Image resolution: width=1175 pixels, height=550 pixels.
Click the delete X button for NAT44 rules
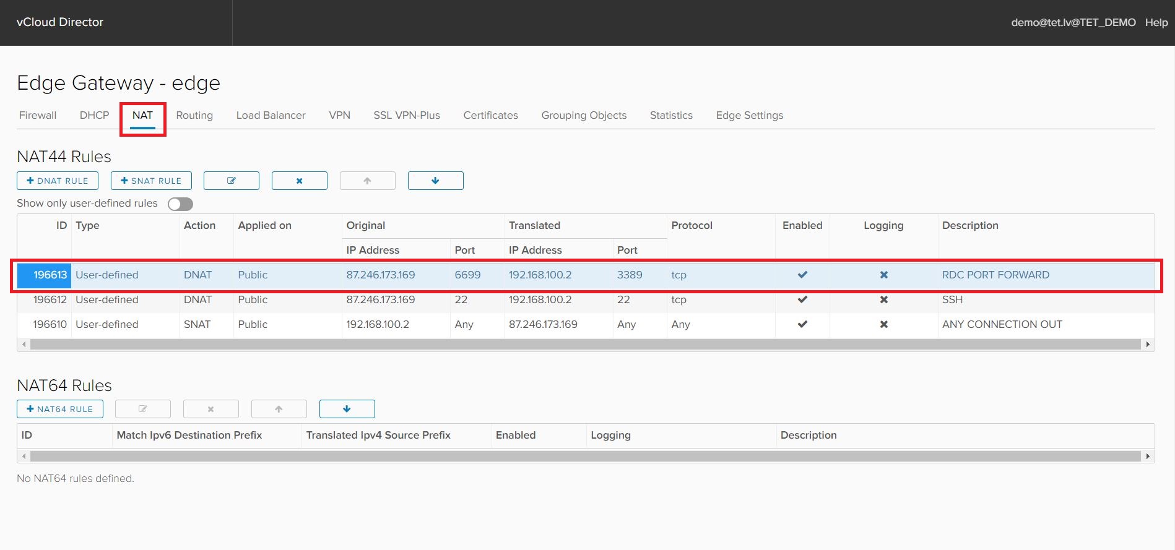pyautogui.click(x=300, y=181)
